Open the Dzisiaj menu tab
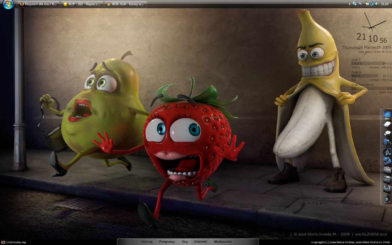Image resolution: width=392 pixels, height=245 pixels. coord(147,242)
